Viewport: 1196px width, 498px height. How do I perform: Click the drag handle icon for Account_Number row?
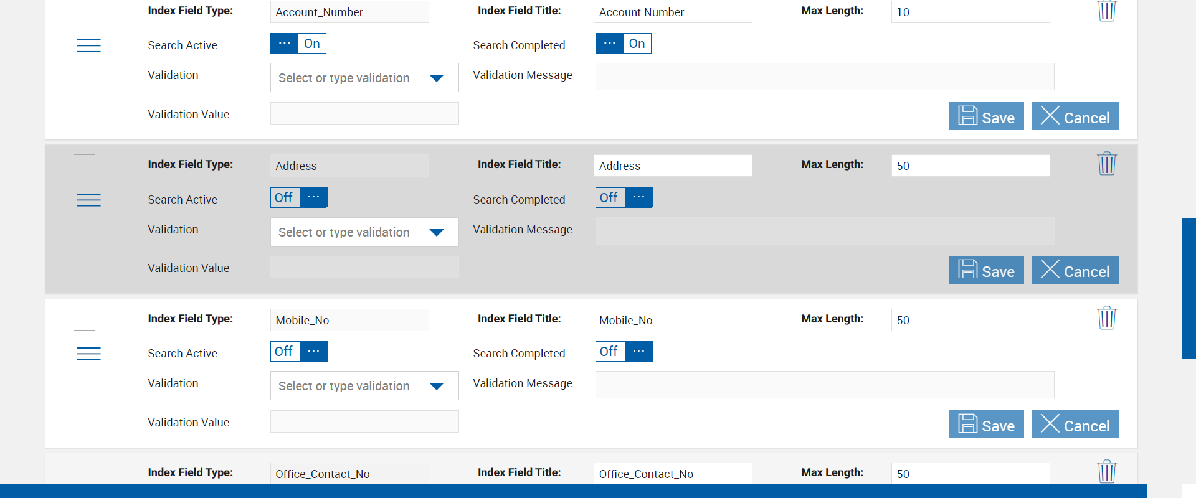pyautogui.click(x=88, y=45)
